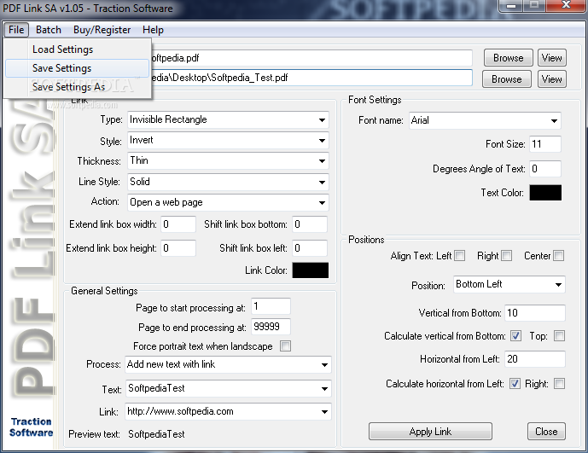Minimize the PDF Link SA window

pyautogui.click(x=510, y=5)
